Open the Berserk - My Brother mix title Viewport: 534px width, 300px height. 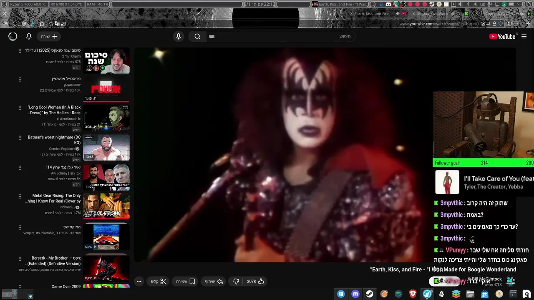(53, 261)
